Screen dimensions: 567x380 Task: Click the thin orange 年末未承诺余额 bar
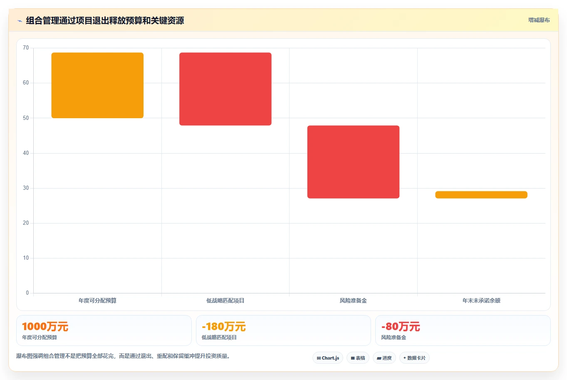[481, 195]
